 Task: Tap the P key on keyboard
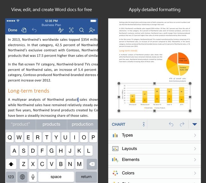(x=93, y=138)
